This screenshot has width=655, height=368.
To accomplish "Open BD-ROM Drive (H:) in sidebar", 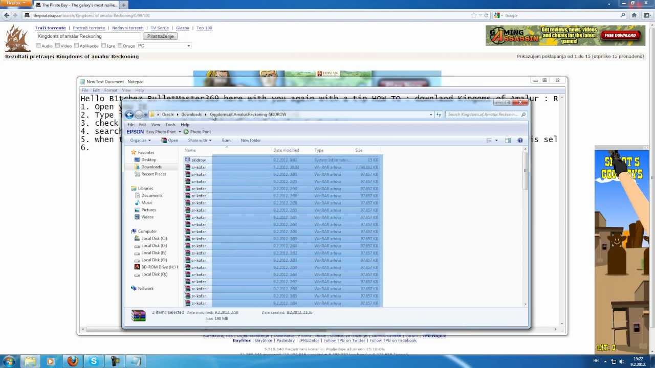I will pyautogui.click(x=156, y=267).
